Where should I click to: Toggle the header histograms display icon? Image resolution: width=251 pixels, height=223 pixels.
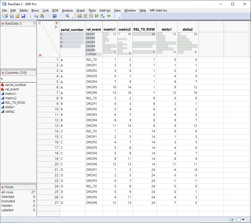tap(56, 27)
